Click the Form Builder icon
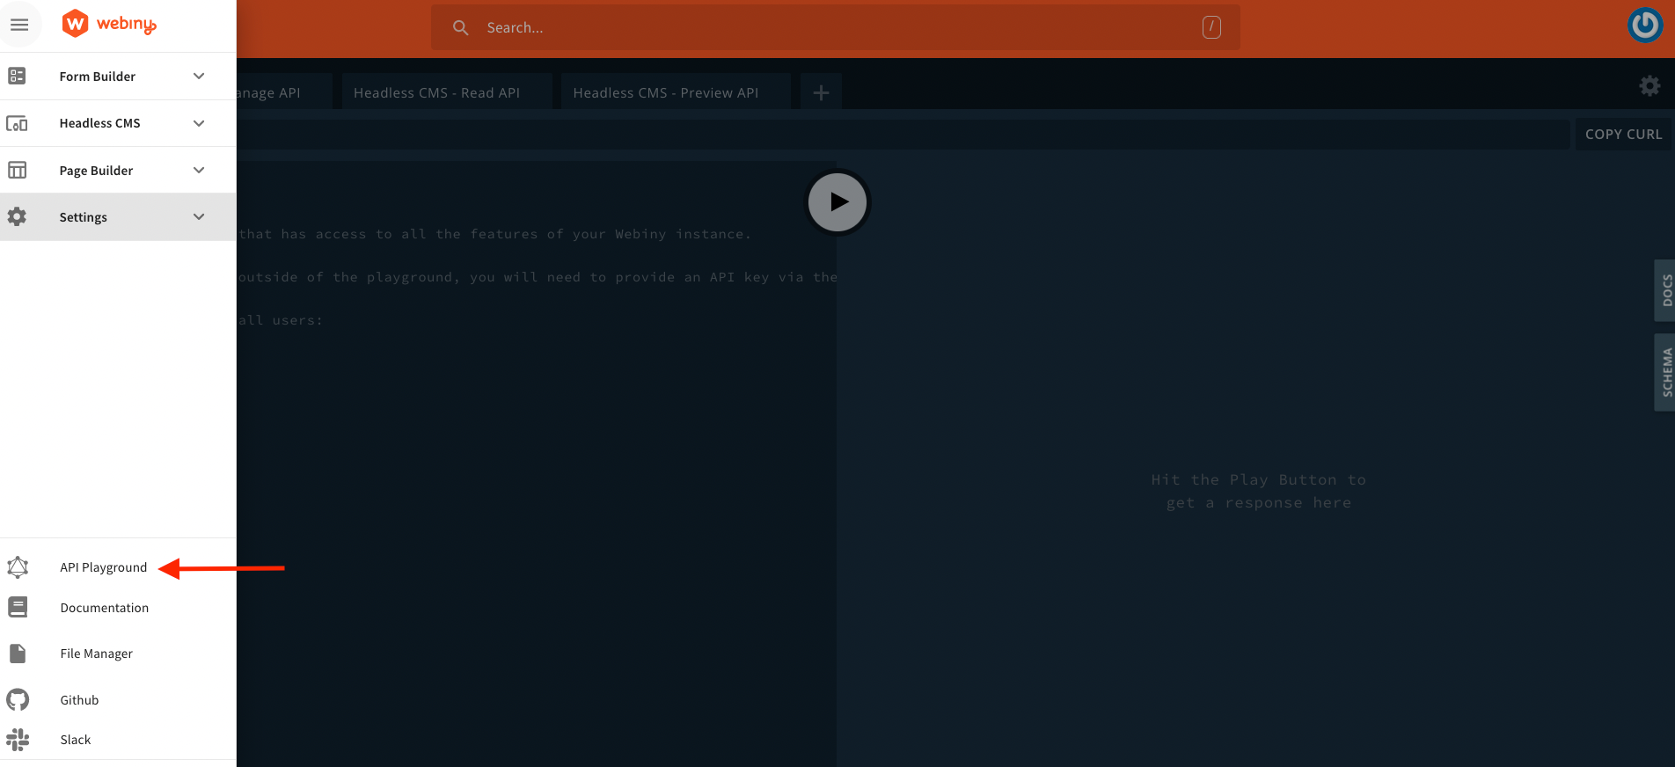Image resolution: width=1675 pixels, height=767 pixels. tap(17, 77)
